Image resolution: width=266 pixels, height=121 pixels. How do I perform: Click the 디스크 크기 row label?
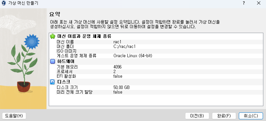67,88
